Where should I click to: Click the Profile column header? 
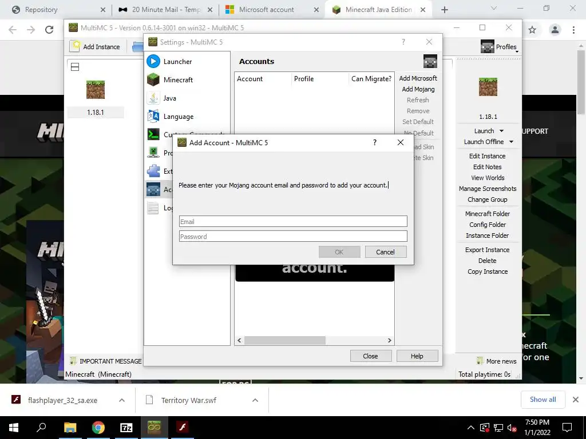320,79
